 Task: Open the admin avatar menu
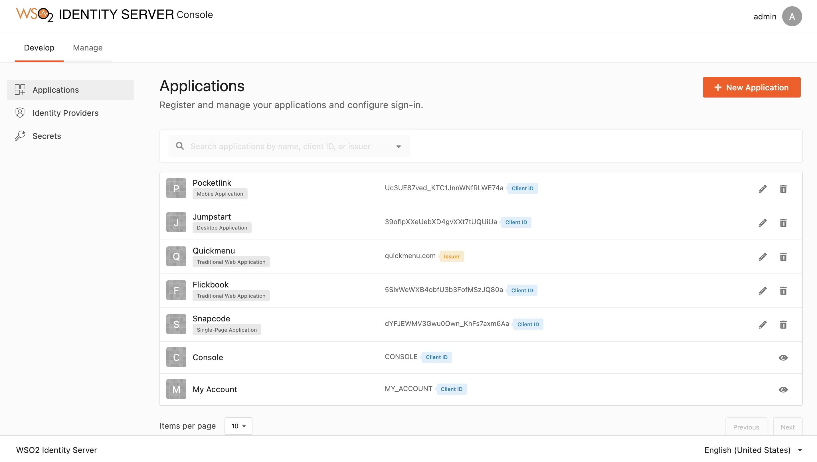(x=792, y=16)
